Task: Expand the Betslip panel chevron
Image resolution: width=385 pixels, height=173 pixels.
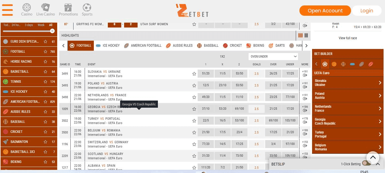Action: click(x=378, y=164)
